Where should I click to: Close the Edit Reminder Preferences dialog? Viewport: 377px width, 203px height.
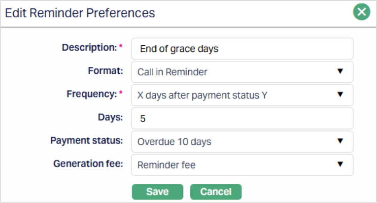(361, 12)
